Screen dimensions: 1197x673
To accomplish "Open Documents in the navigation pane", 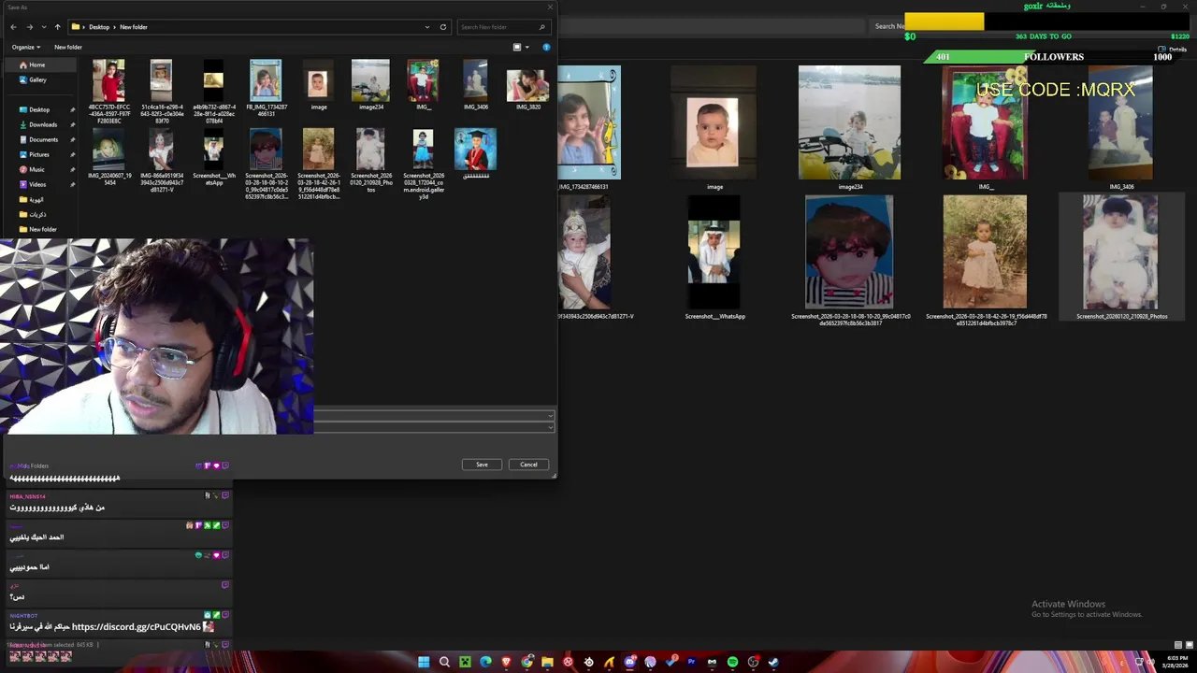I will point(43,139).
